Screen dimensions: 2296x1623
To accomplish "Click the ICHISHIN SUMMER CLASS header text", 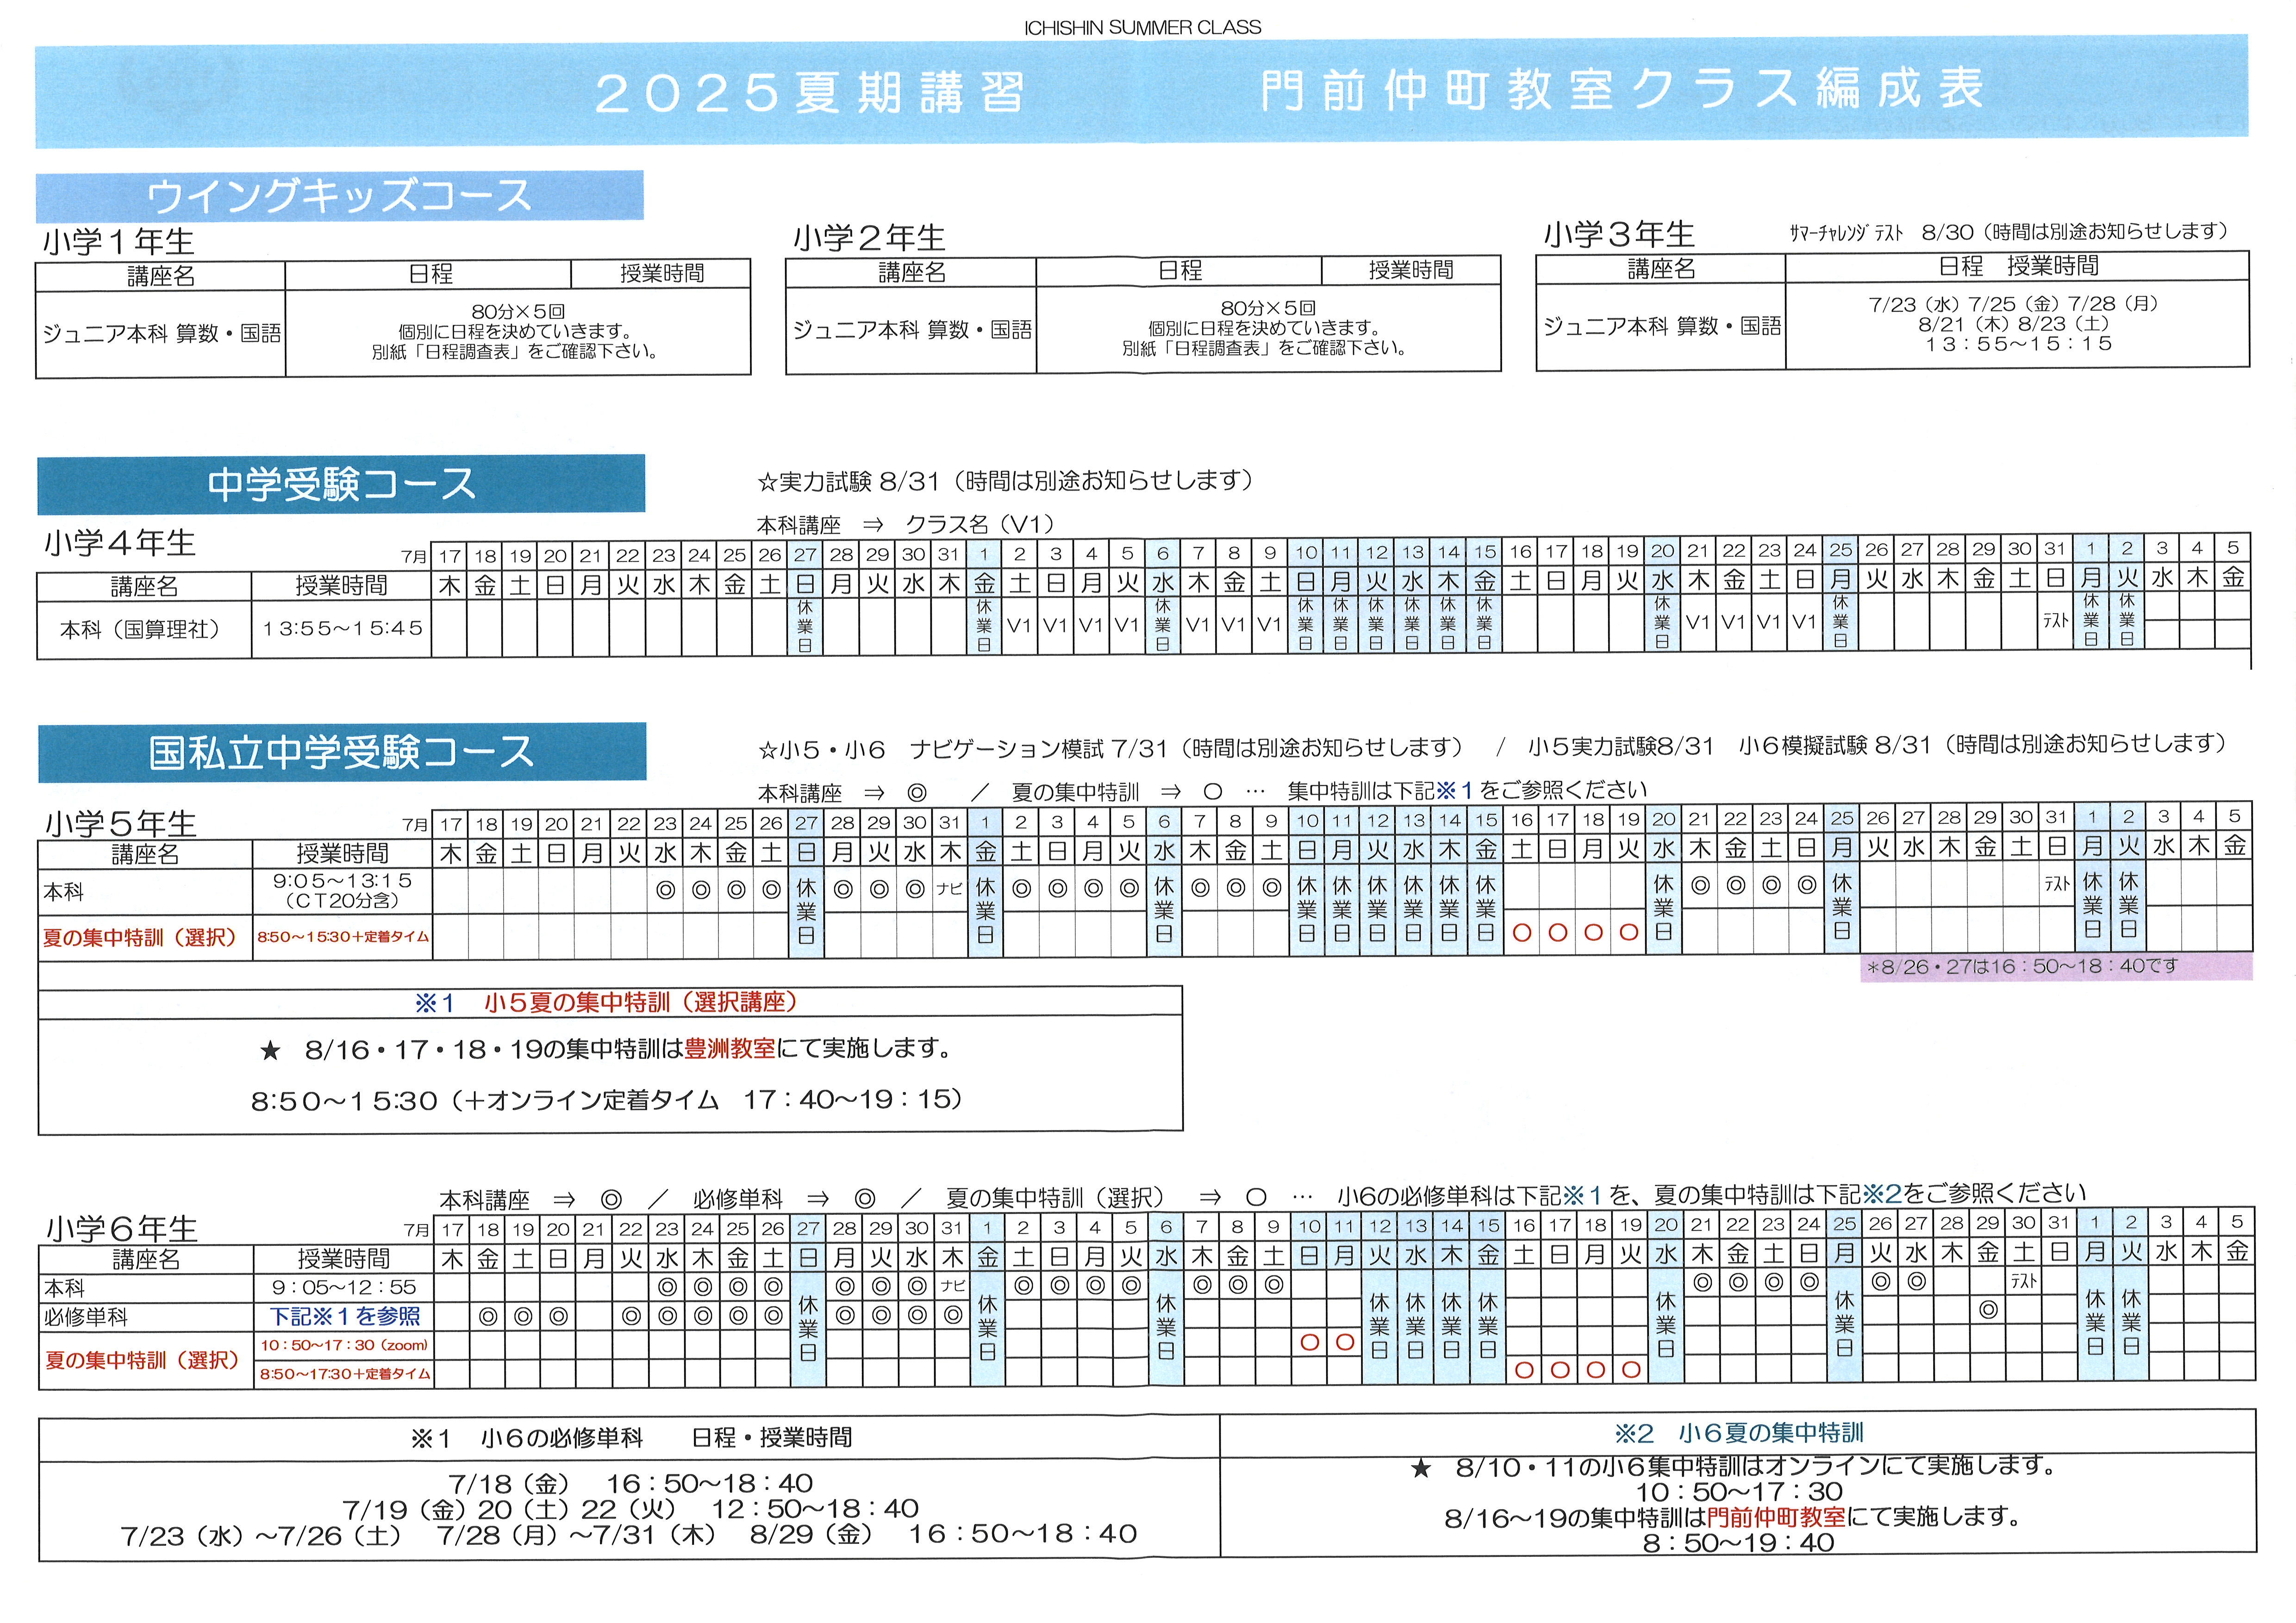I will pos(1142,28).
